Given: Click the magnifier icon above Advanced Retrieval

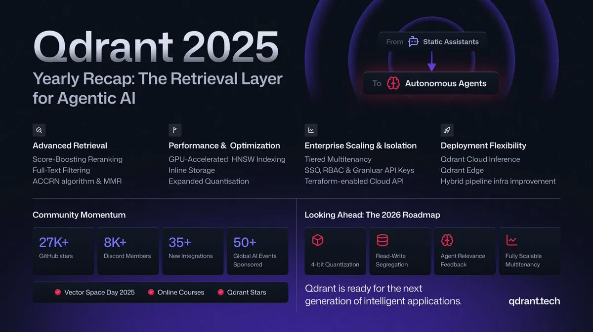Looking at the screenshot, I should (x=39, y=130).
